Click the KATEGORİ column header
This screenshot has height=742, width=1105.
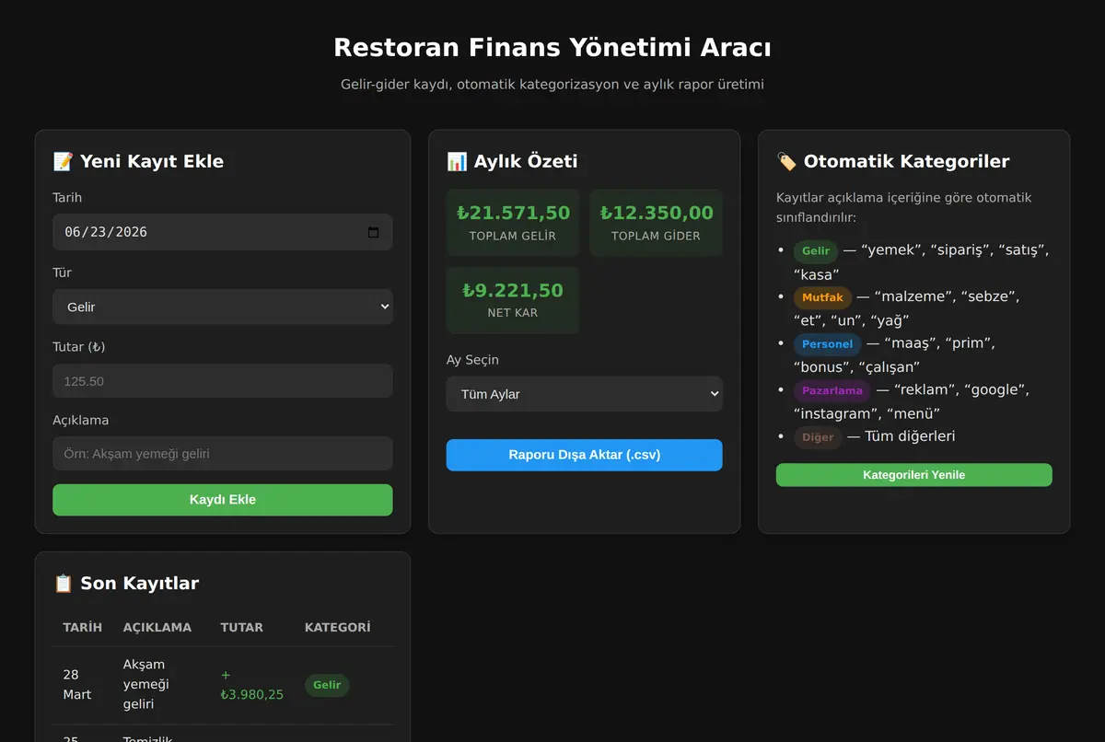[338, 628]
